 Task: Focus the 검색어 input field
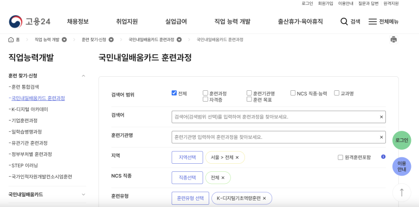coord(279,117)
